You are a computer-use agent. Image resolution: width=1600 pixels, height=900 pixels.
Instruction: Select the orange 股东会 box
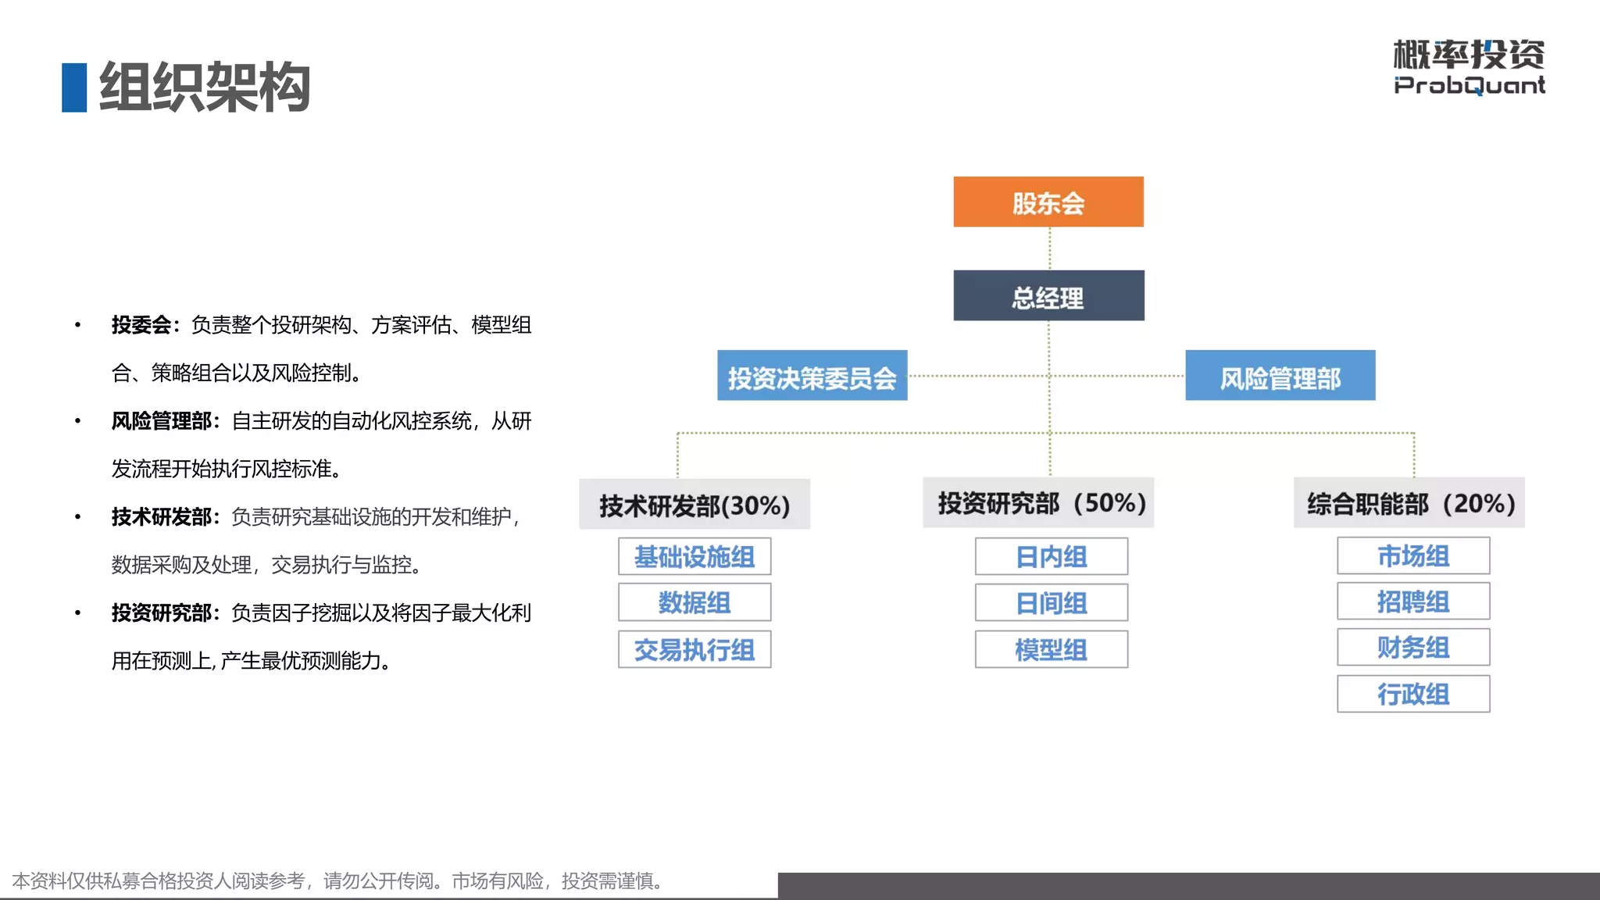pos(1048,202)
